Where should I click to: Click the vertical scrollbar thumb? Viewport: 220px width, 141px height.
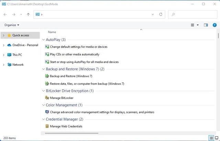(218, 36)
